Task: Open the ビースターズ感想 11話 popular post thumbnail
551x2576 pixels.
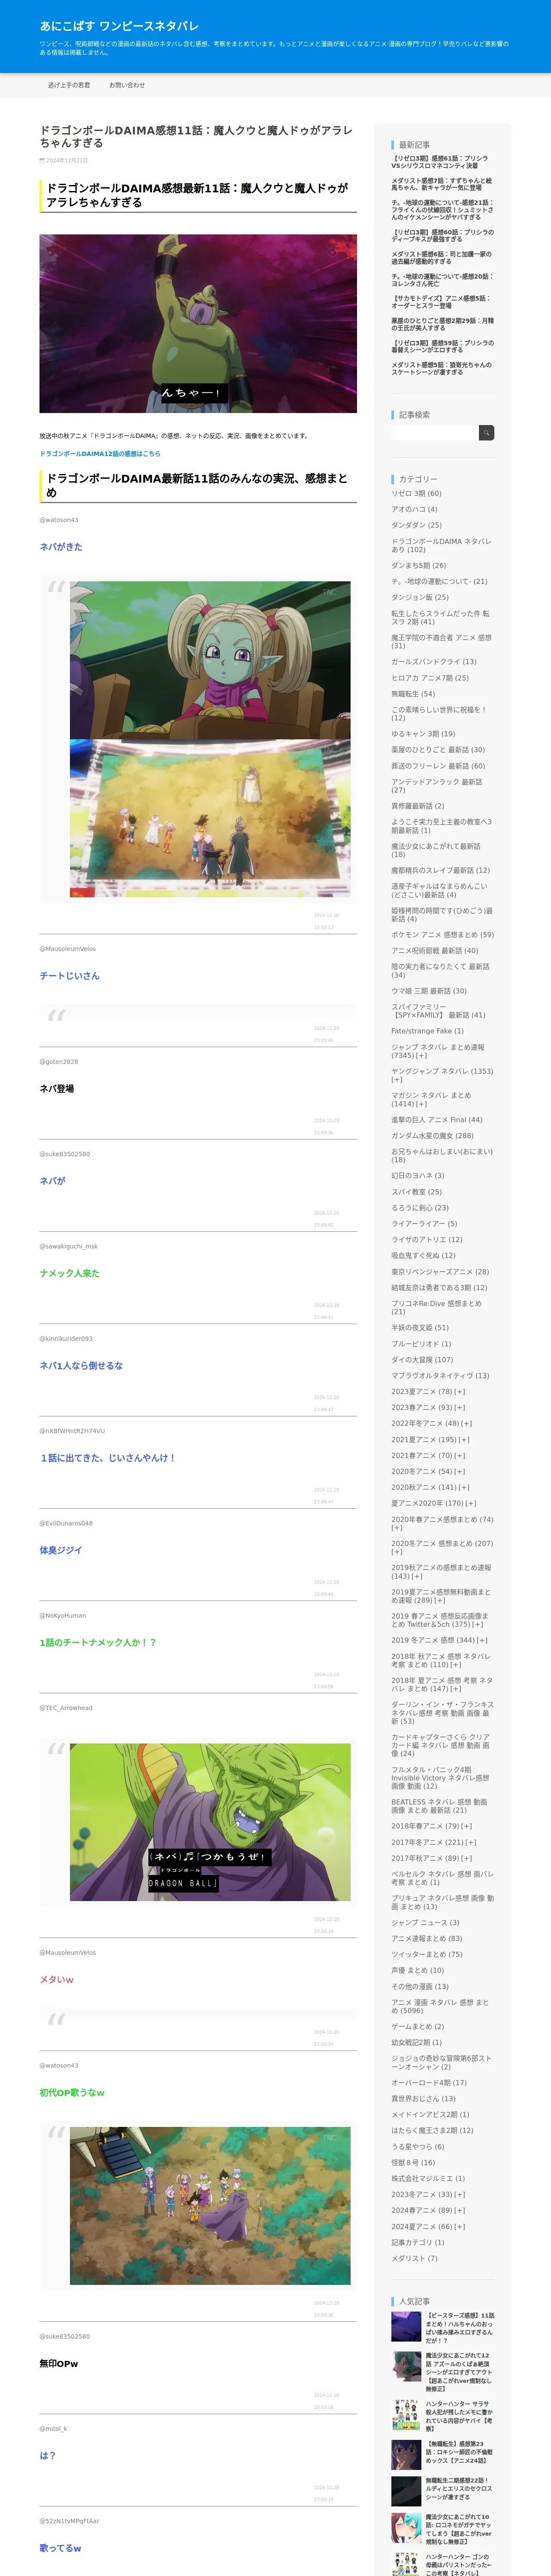Action: [x=406, y=2326]
